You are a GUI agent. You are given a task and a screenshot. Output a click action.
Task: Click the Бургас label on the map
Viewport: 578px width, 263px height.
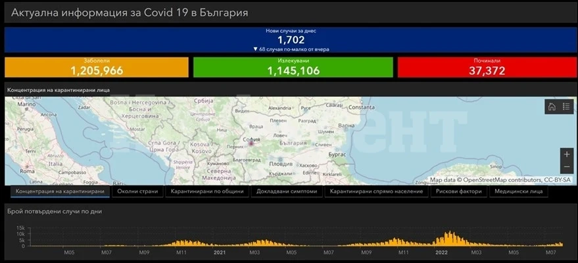point(337,155)
